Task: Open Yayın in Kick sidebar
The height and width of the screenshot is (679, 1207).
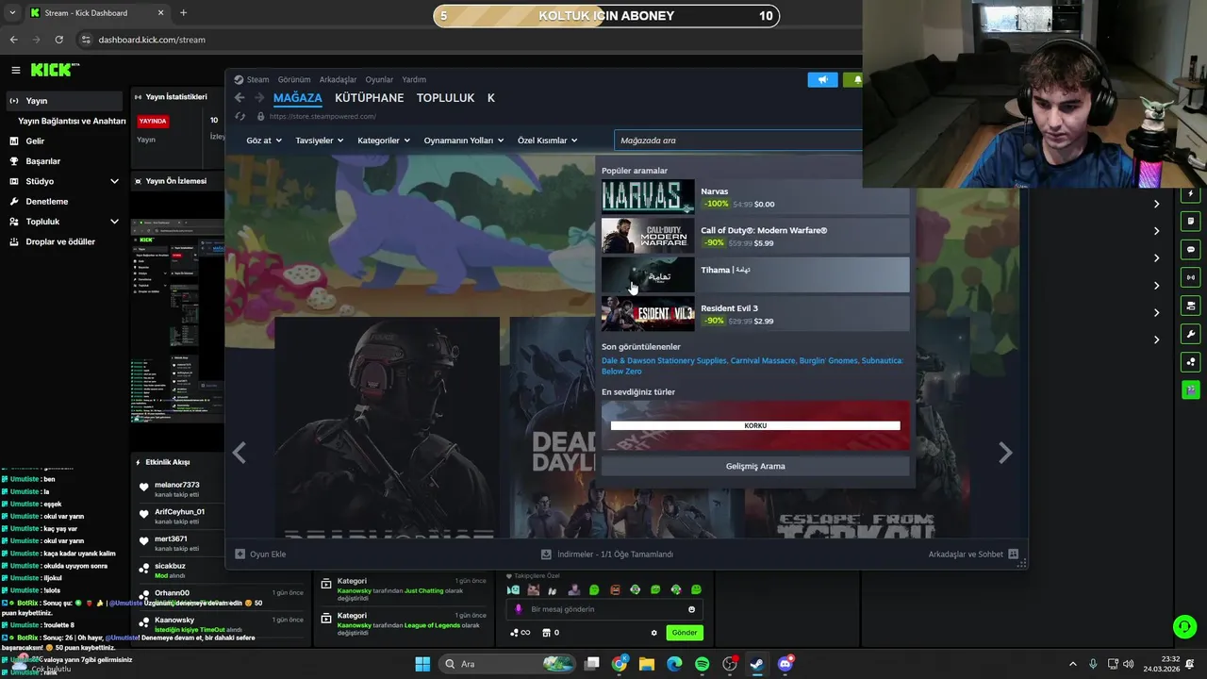Action: 63,101
